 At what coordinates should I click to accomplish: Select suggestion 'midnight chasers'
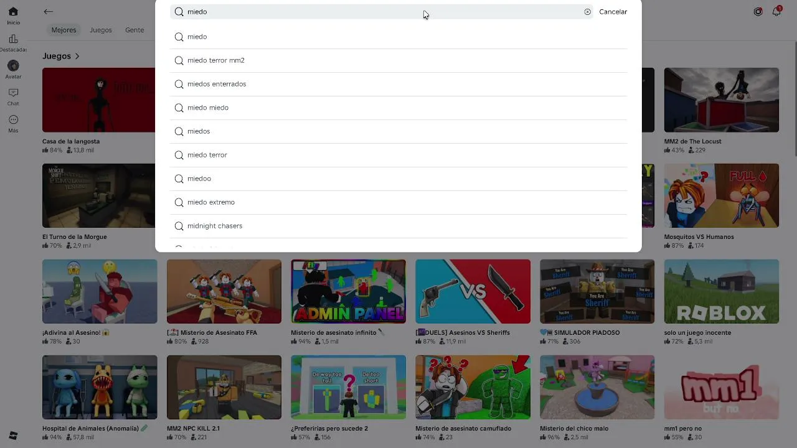398,226
